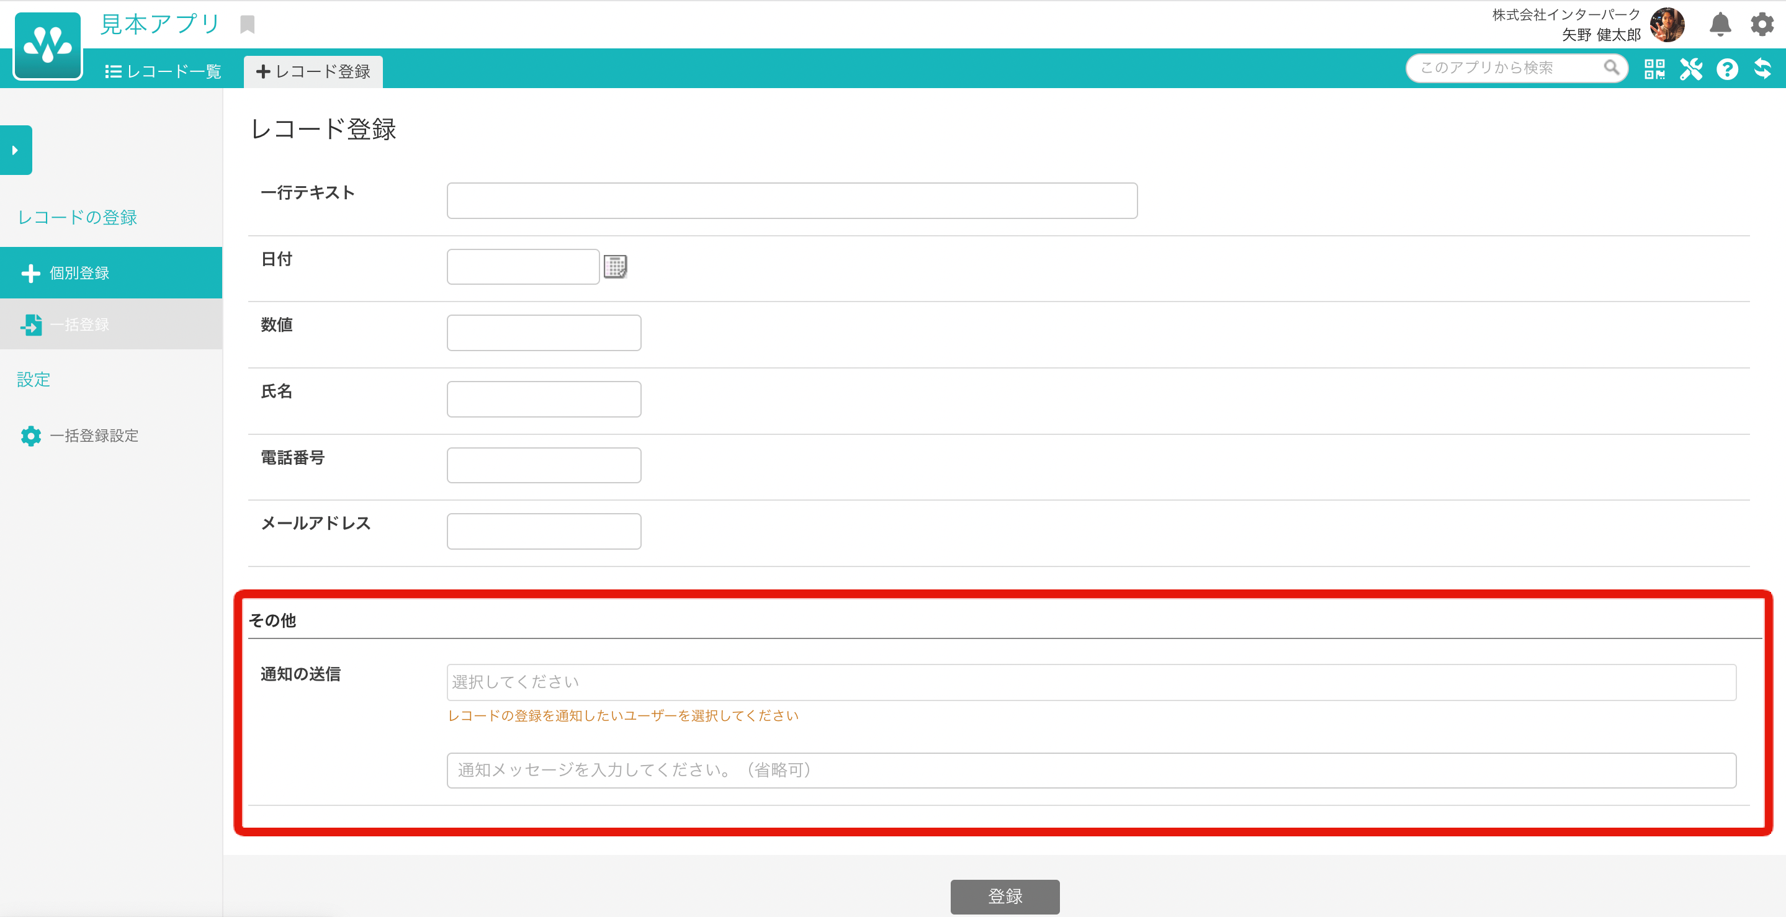Image resolution: width=1786 pixels, height=917 pixels.
Task: Open the notification bell
Action: 1720,25
